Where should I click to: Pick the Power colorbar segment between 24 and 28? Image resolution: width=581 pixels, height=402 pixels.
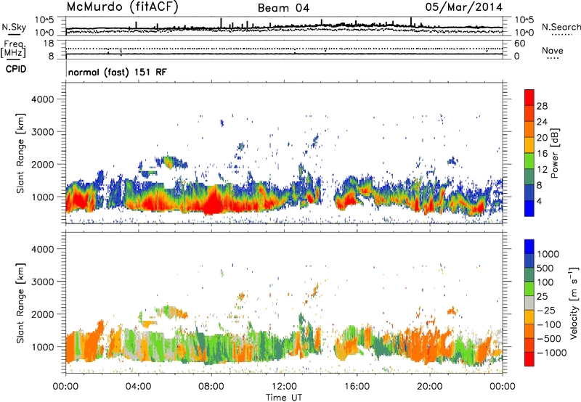[x=529, y=114]
